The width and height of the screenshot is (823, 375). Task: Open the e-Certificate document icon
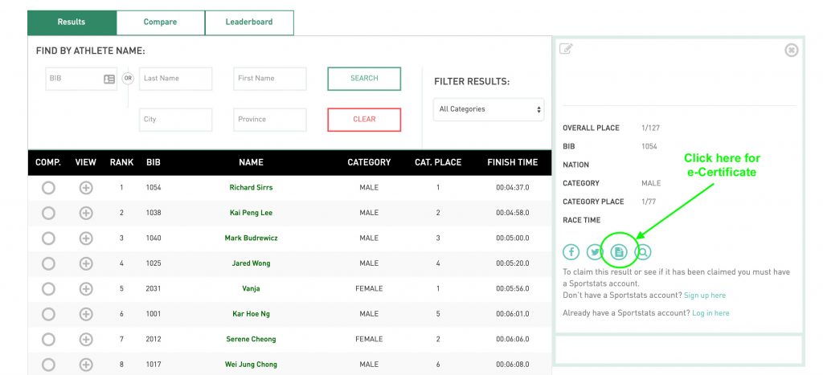(x=619, y=252)
